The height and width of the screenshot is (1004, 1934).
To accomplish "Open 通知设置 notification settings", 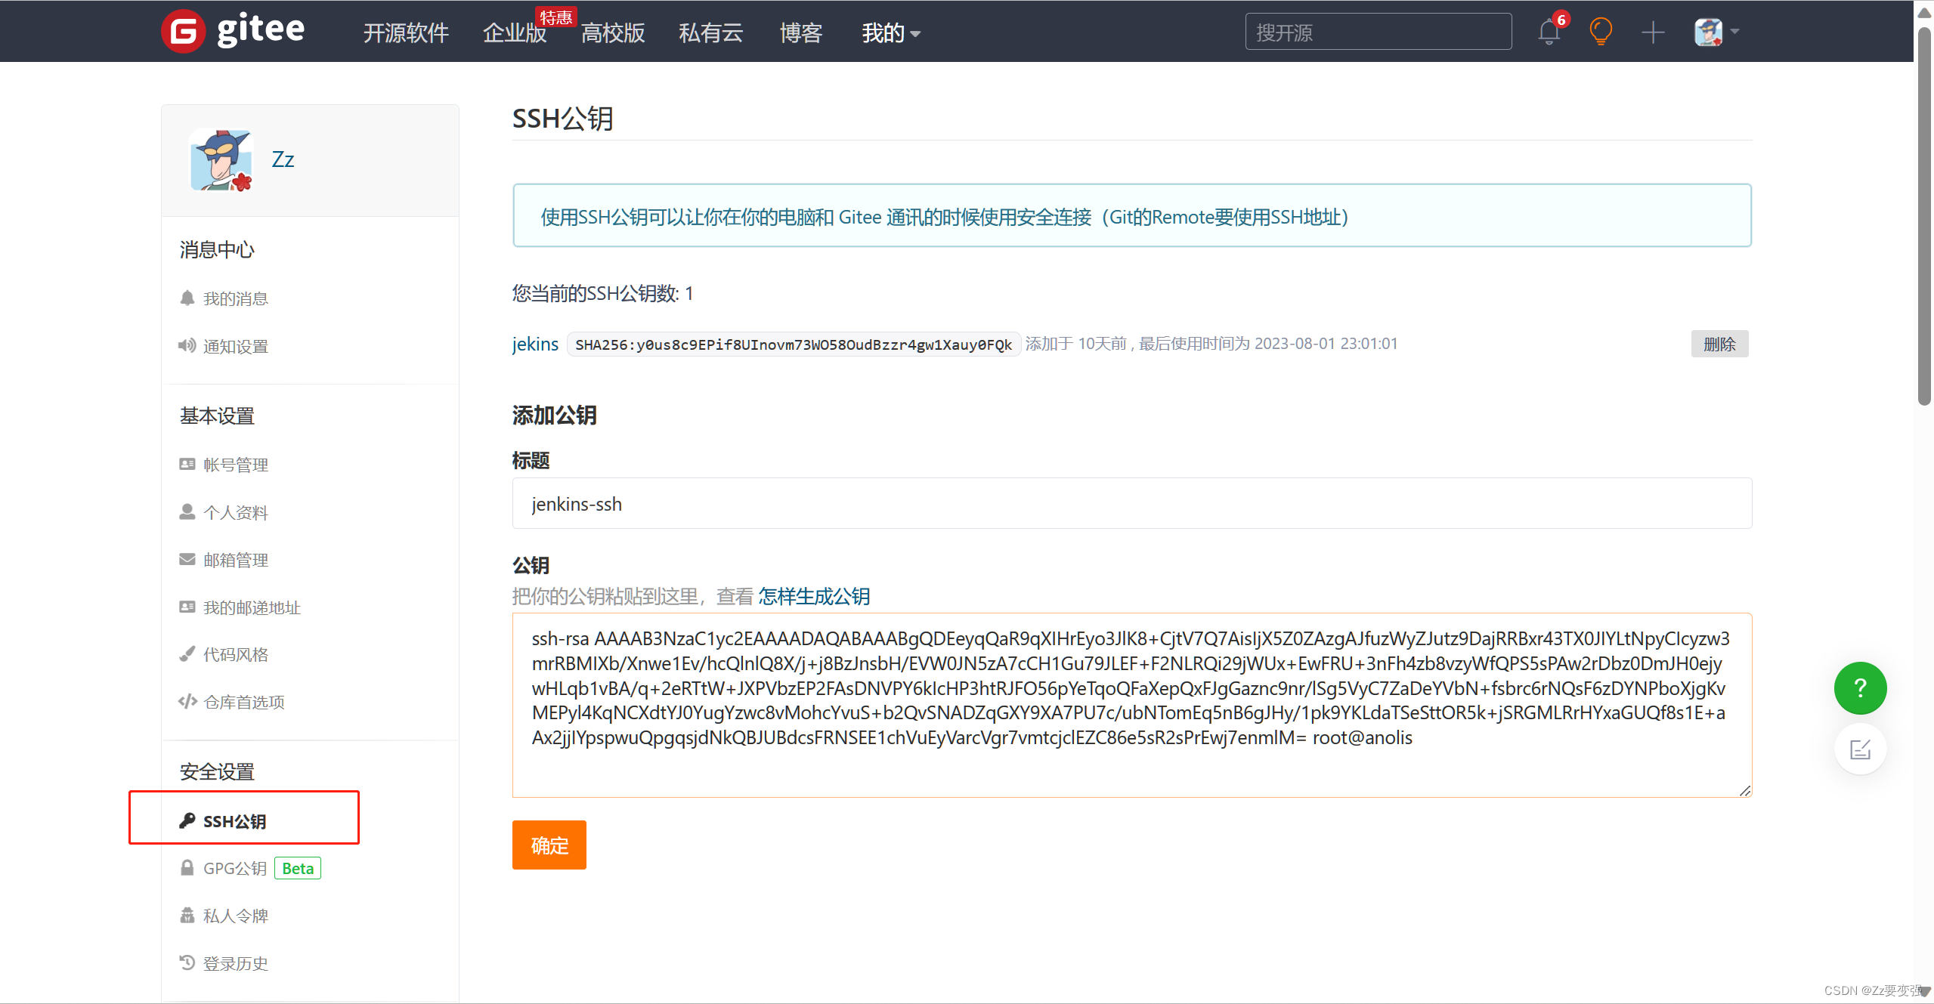I will point(235,345).
